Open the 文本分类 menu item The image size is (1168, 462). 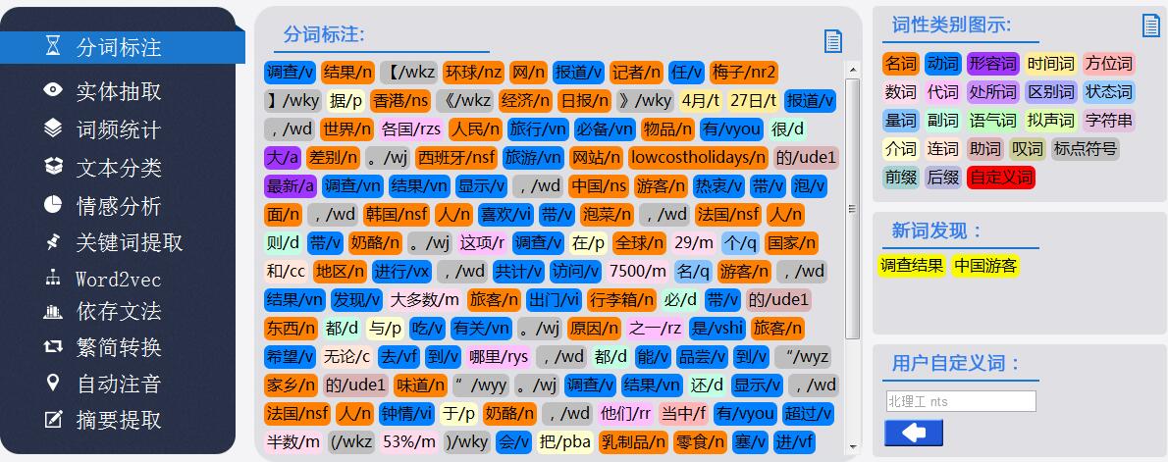click(x=119, y=168)
